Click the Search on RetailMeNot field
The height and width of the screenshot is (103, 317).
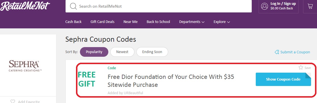coord(158,6)
